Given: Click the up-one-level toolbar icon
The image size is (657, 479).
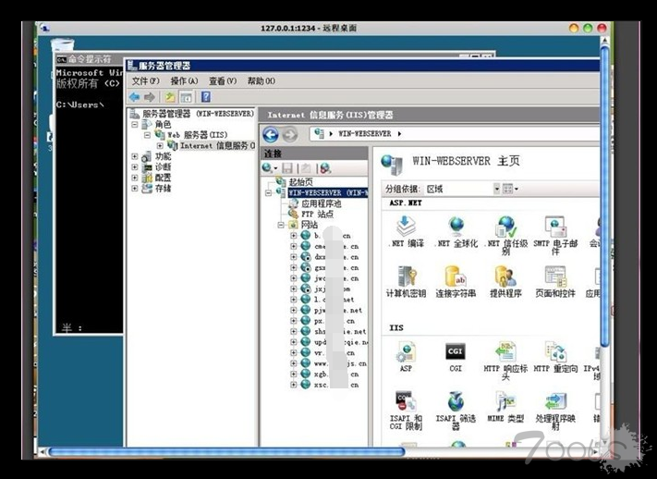Looking at the screenshot, I should (x=170, y=97).
